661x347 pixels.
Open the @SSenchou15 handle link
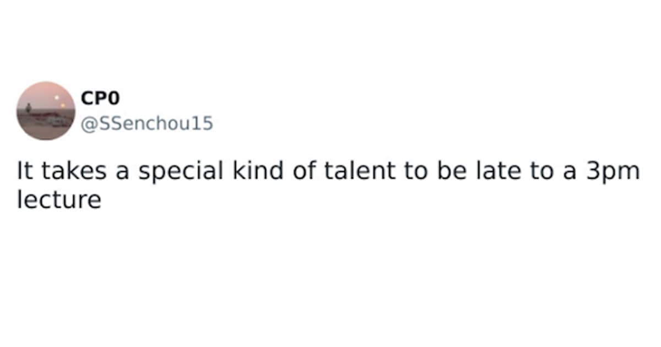coord(147,124)
